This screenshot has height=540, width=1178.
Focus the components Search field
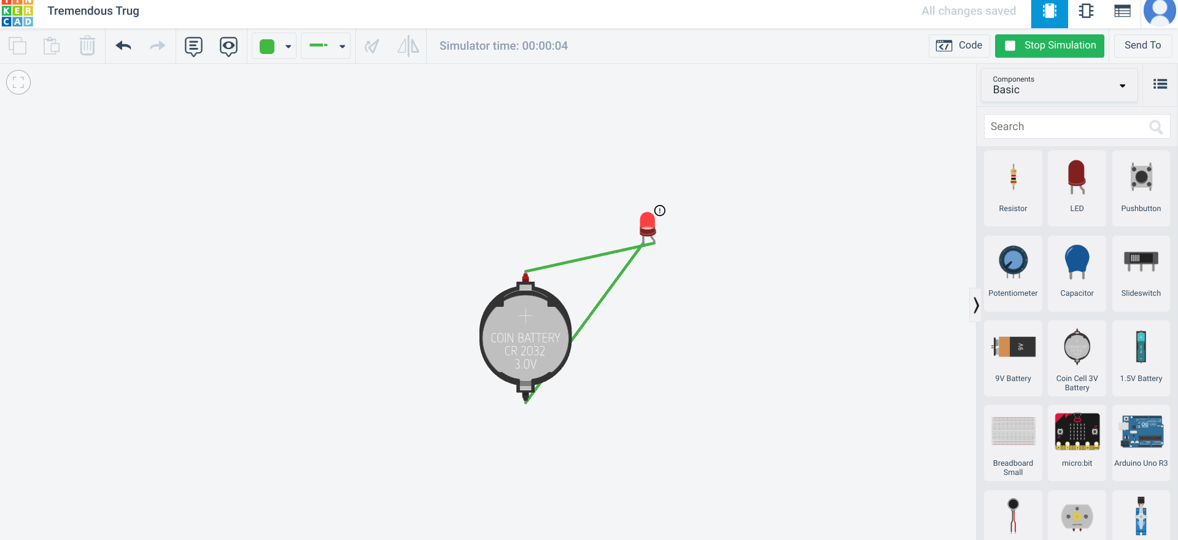click(1077, 126)
